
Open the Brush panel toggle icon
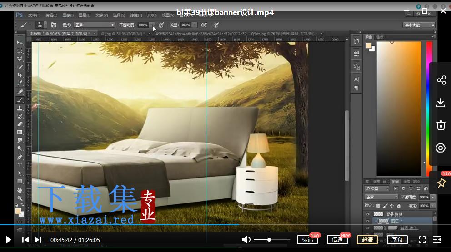pos(54,25)
